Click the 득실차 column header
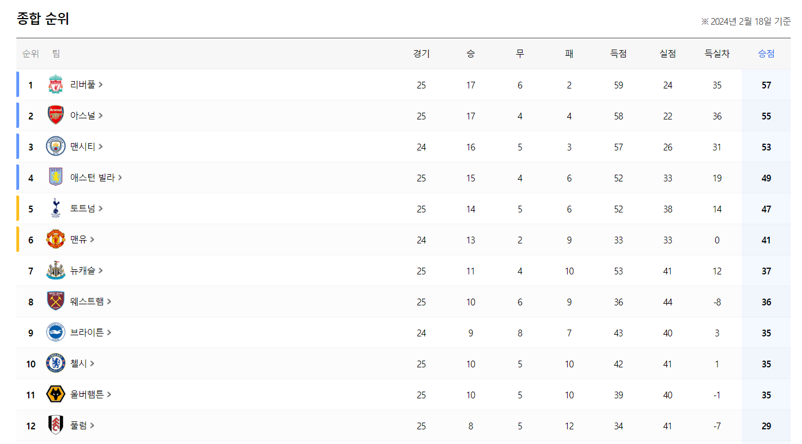 pyautogui.click(x=717, y=54)
